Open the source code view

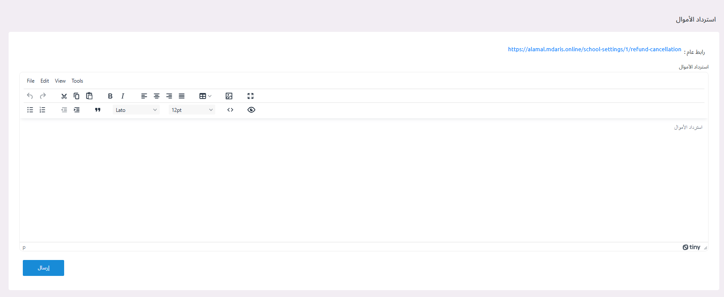(230, 110)
